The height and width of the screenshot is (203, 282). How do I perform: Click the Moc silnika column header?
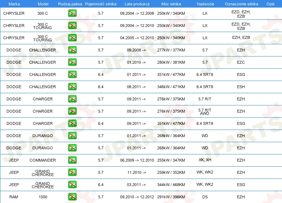pos(171,4)
